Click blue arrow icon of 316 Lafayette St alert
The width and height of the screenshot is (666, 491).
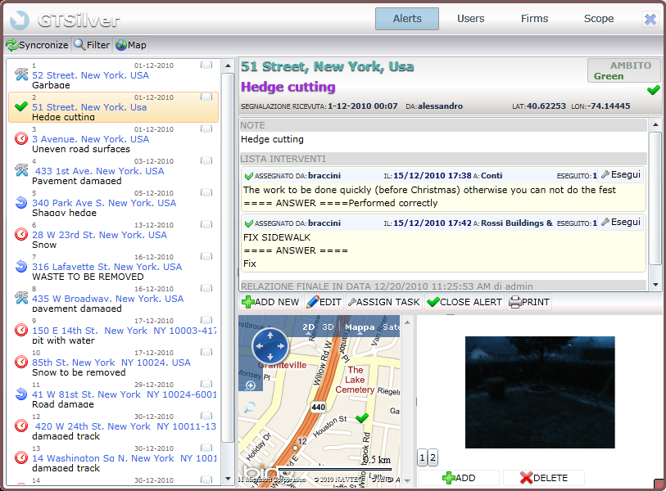(21, 266)
